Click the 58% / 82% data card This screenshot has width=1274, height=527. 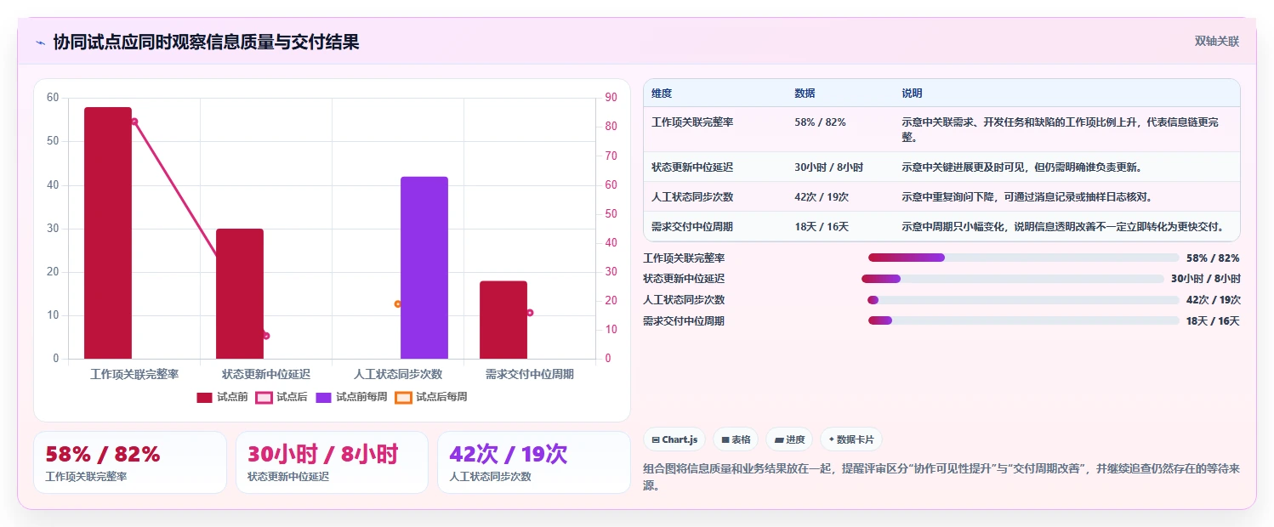130,462
